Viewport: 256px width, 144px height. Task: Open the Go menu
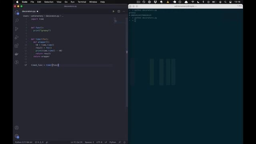tap(66, 2)
